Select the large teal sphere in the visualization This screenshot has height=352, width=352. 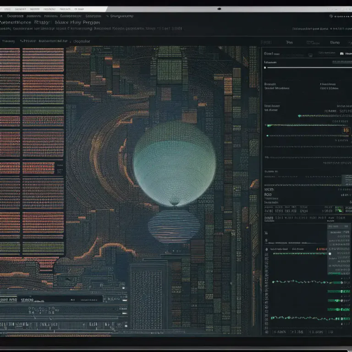click(x=175, y=164)
